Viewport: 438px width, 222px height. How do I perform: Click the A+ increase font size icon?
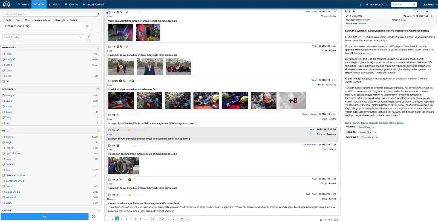pos(354,12)
